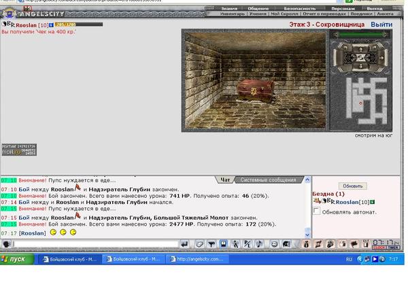The width and height of the screenshot is (408, 306).
Task: Open the red treasure chest in the room
Action: (255, 90)
